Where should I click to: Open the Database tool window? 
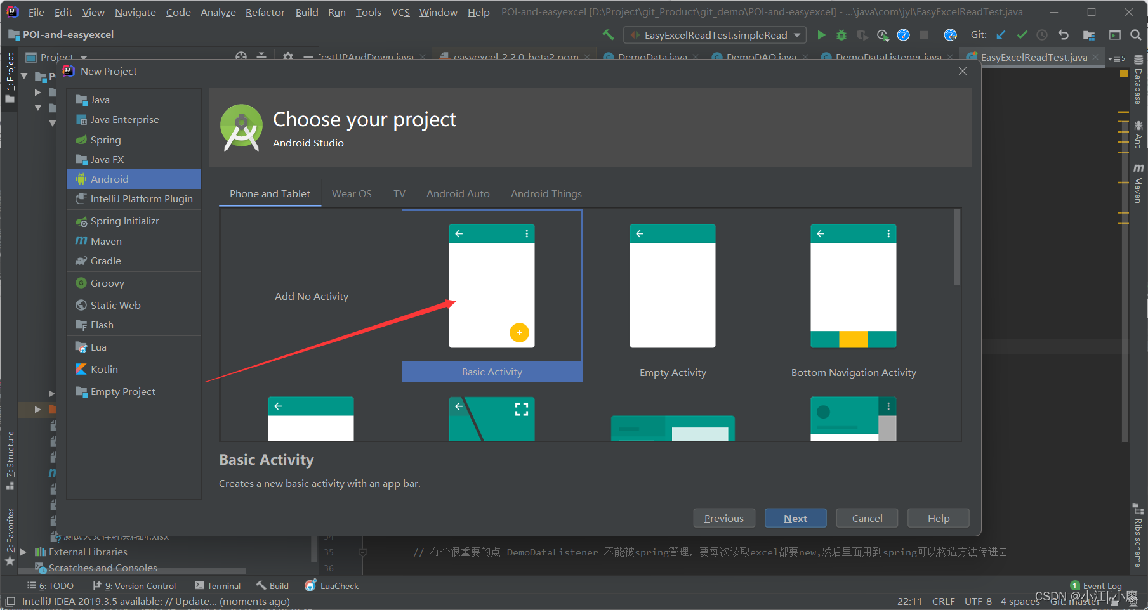coord(1138,81)
